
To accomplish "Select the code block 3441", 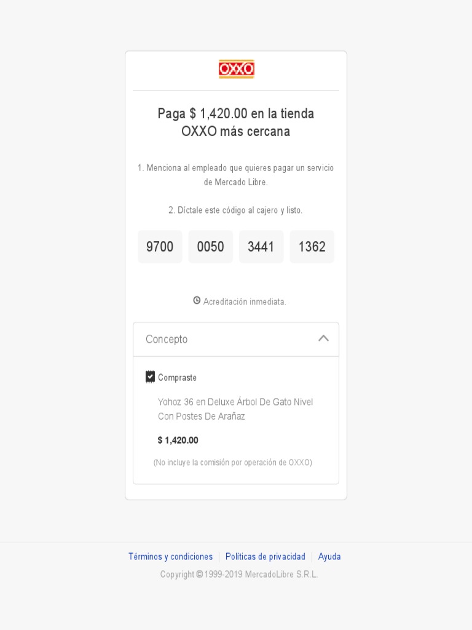I will pos(261,247).
